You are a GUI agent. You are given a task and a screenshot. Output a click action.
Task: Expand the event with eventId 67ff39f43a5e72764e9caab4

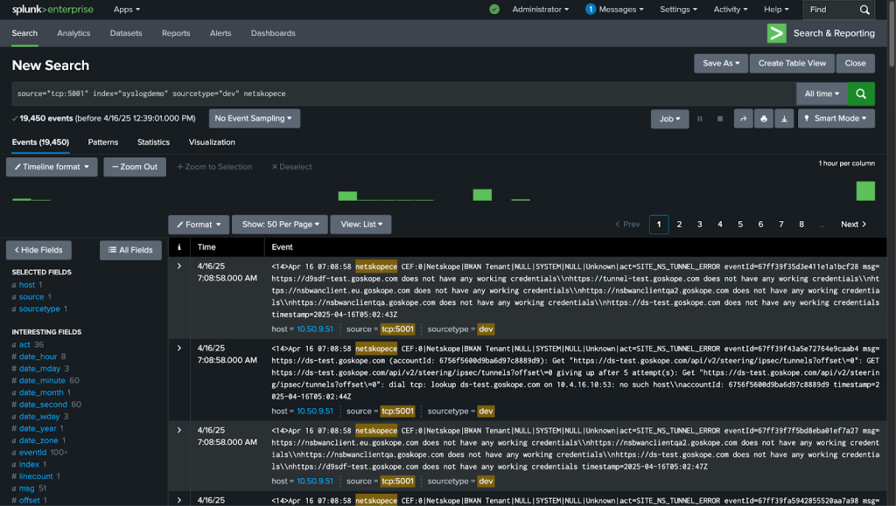(x=178, y=348)
